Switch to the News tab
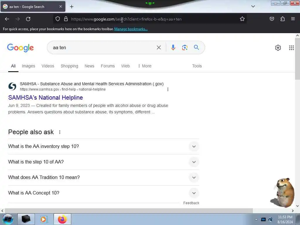This screenshot has height=225, width=300. click(89, 66)
